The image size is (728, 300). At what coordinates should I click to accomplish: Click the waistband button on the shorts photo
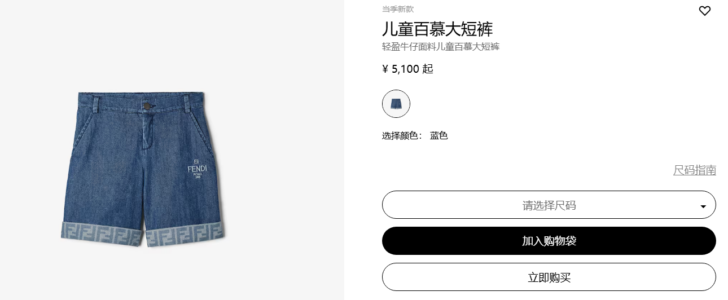click(x=147, y=105)
